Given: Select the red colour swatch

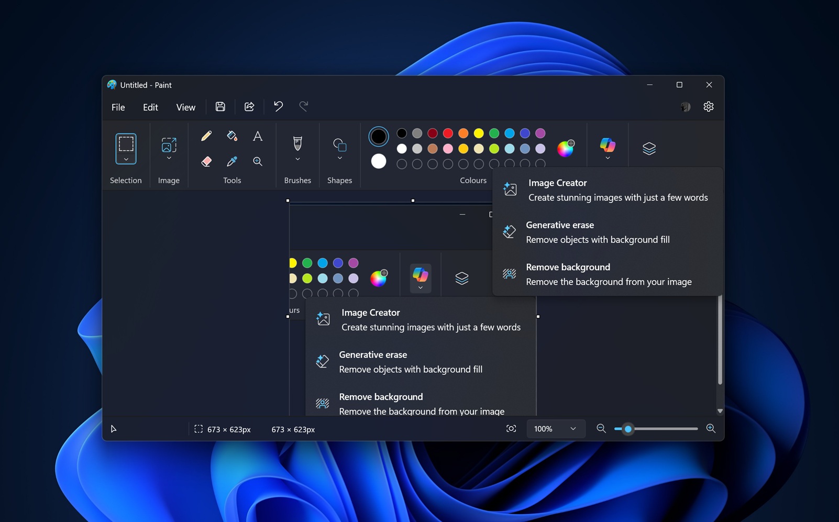Looking at the screenshot, I should [x=448, y=134].
